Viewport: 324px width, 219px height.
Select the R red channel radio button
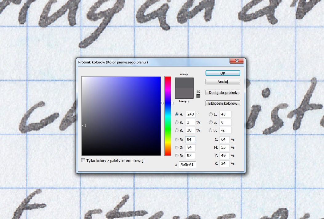(x=177, y=140)
